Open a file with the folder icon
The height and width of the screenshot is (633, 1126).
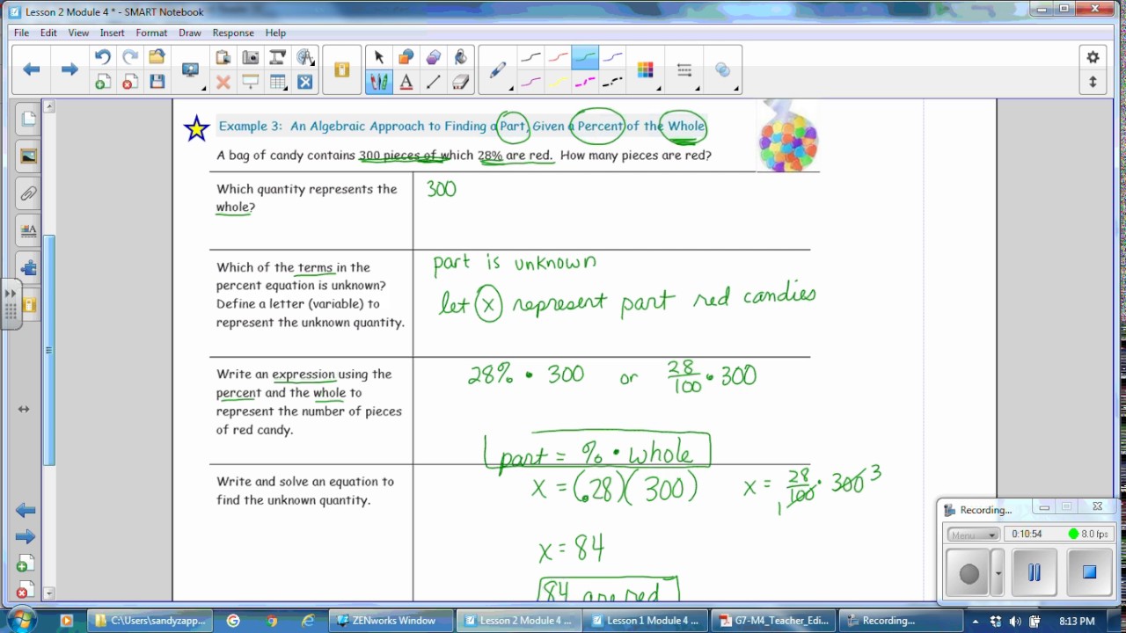157,57
